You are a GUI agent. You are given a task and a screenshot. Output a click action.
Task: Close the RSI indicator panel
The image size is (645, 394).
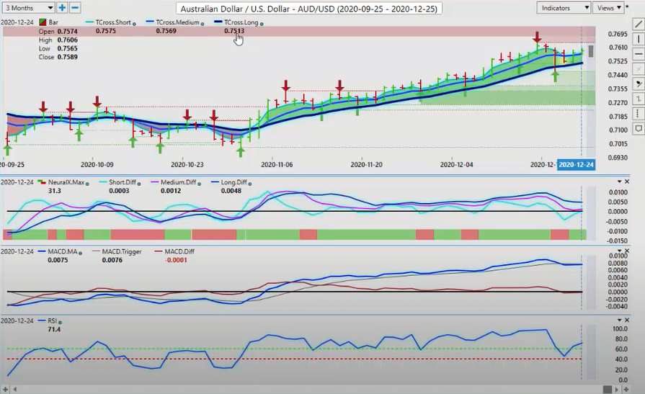[627, 320]
